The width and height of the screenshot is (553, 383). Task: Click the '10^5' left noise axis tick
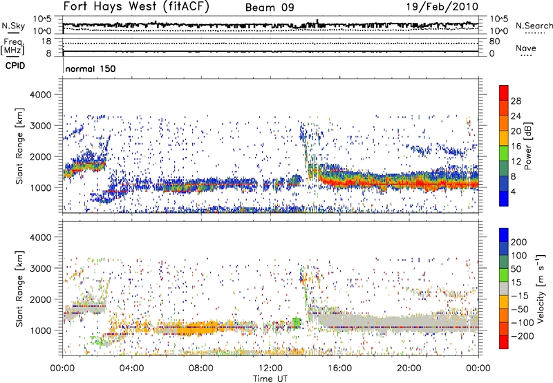pos(42,19)
